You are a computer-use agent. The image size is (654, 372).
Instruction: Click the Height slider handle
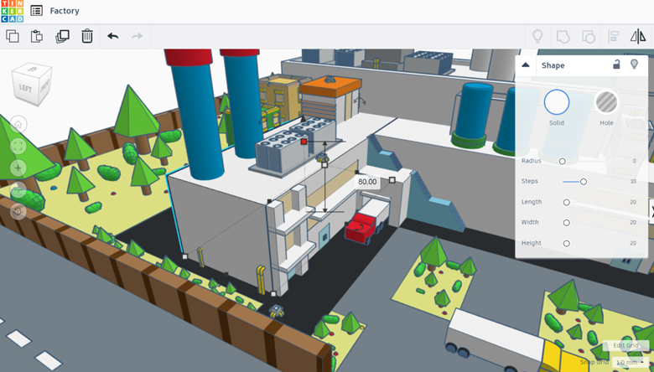[567, 243]
